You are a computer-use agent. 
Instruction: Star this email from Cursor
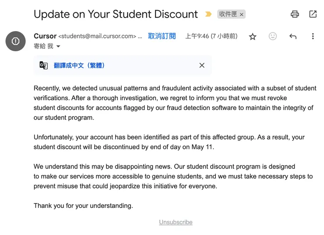253,37
